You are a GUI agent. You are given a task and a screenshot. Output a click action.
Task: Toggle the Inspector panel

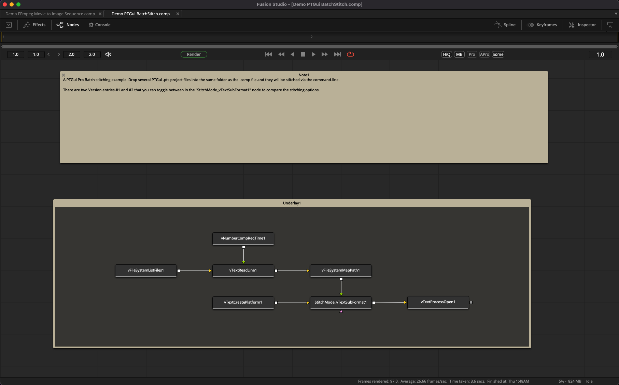click(x=582, y=25)
